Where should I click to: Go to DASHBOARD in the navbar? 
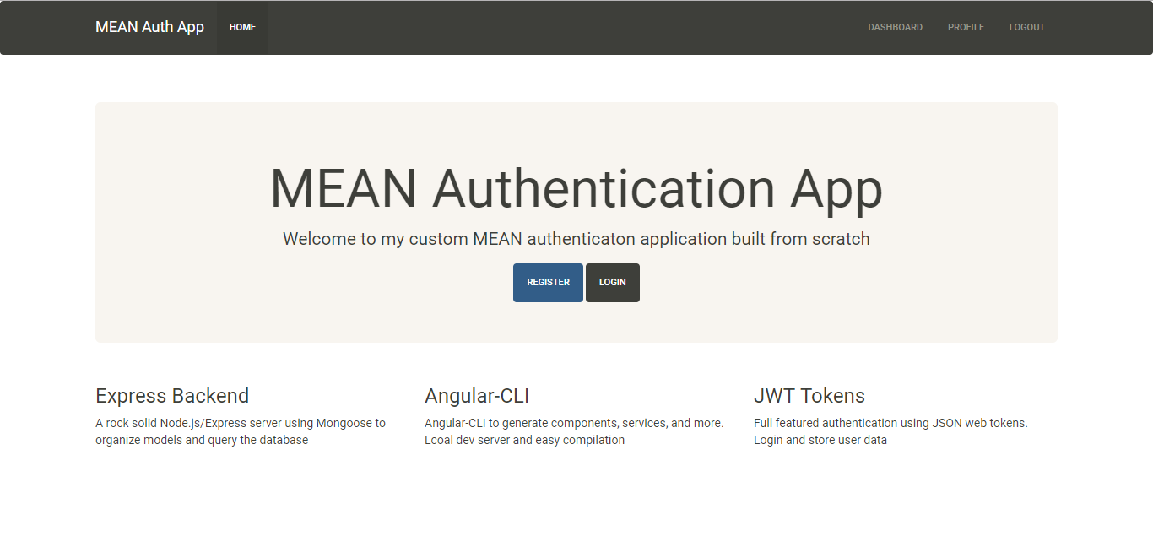[x=895, y=27]
